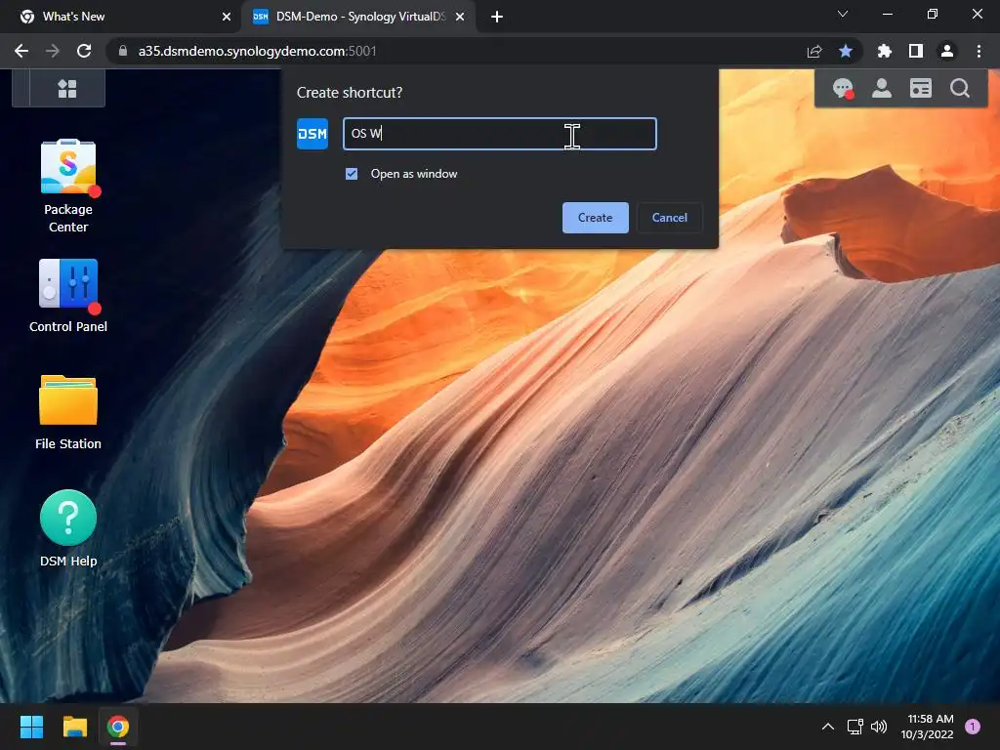
Task: Open volume icon in system tray
Action: 879,727
